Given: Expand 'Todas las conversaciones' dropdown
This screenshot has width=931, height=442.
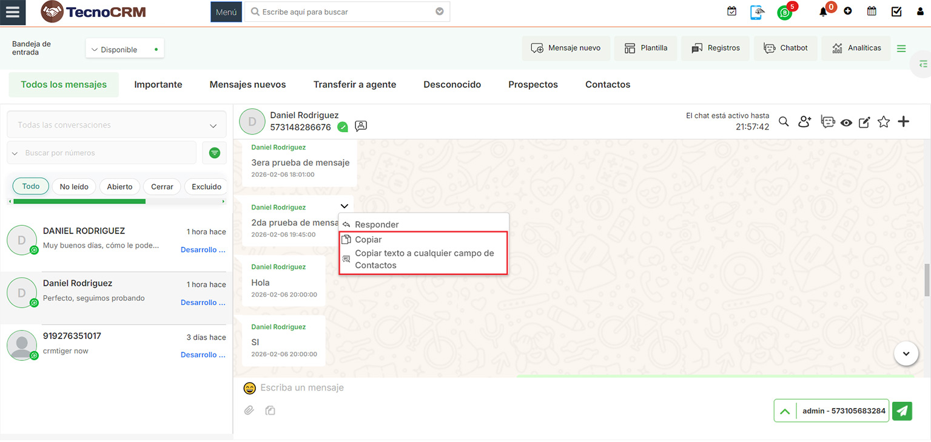Looking at the screenshot, I should 116,125.
